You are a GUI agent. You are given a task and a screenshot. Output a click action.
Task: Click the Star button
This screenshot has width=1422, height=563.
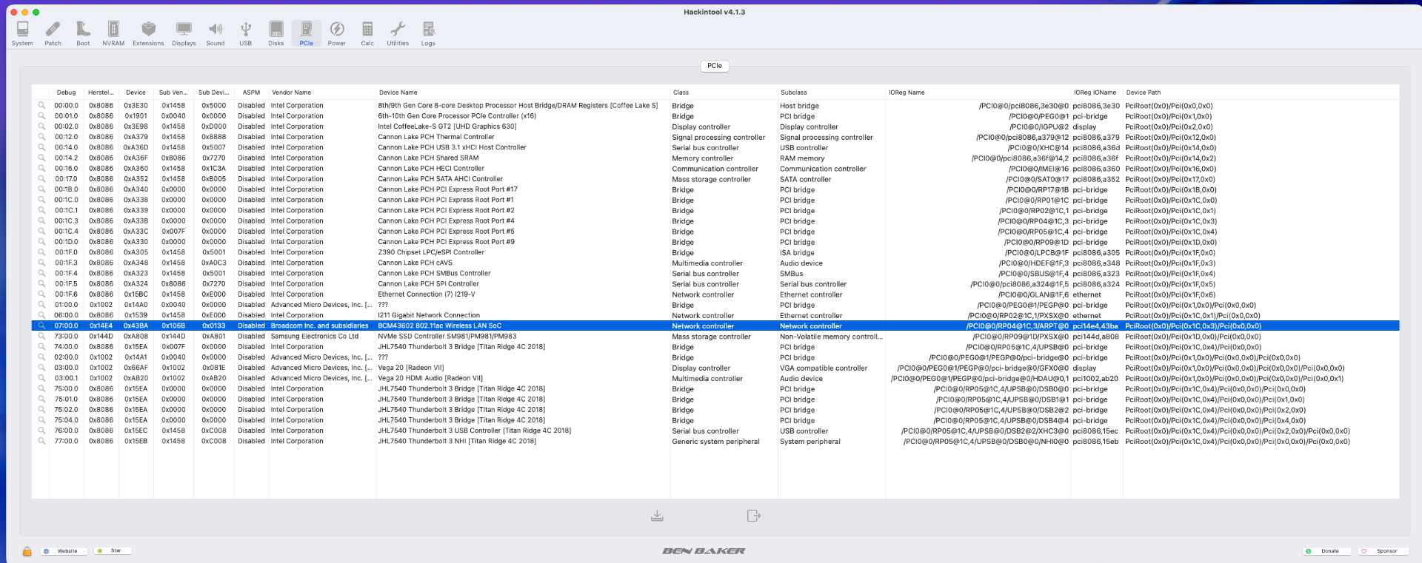point(113,551)
